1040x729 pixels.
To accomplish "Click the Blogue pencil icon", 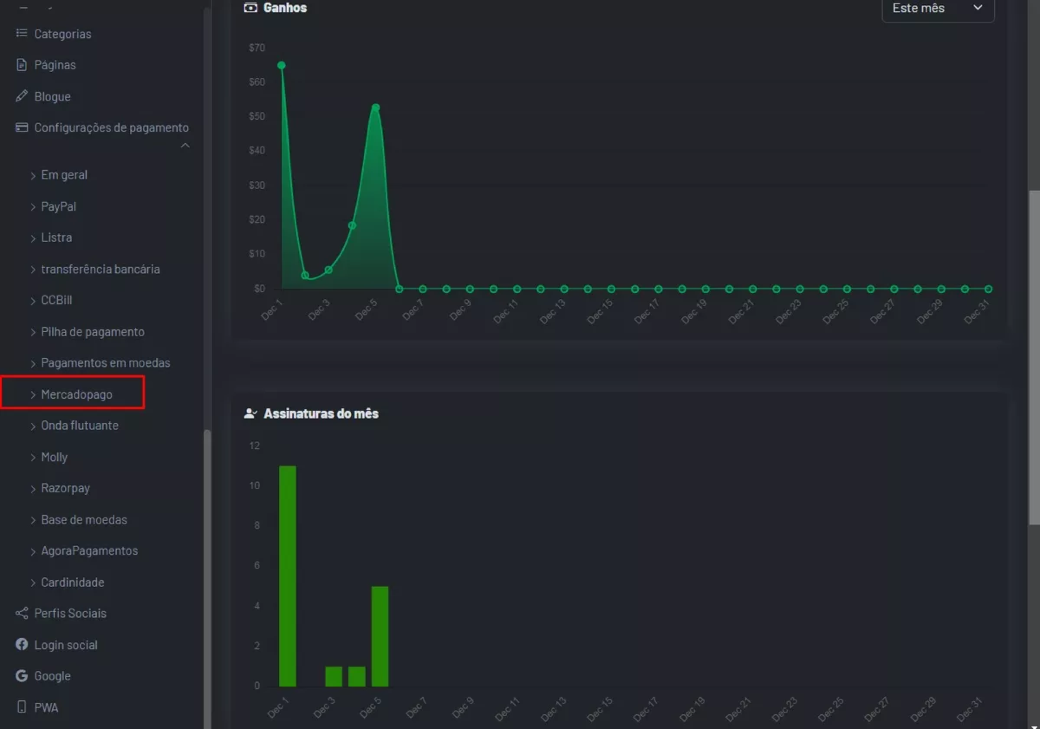I will tap(21, 96).
